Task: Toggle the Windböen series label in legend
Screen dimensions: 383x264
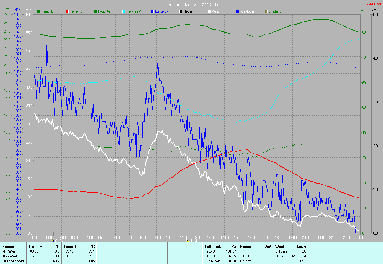Action: (x=248, y=11)
